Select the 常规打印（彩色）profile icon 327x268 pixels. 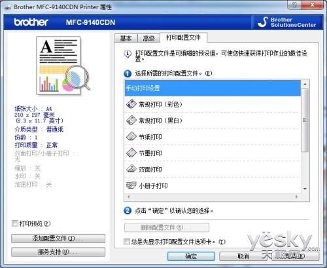coord(131,104)
